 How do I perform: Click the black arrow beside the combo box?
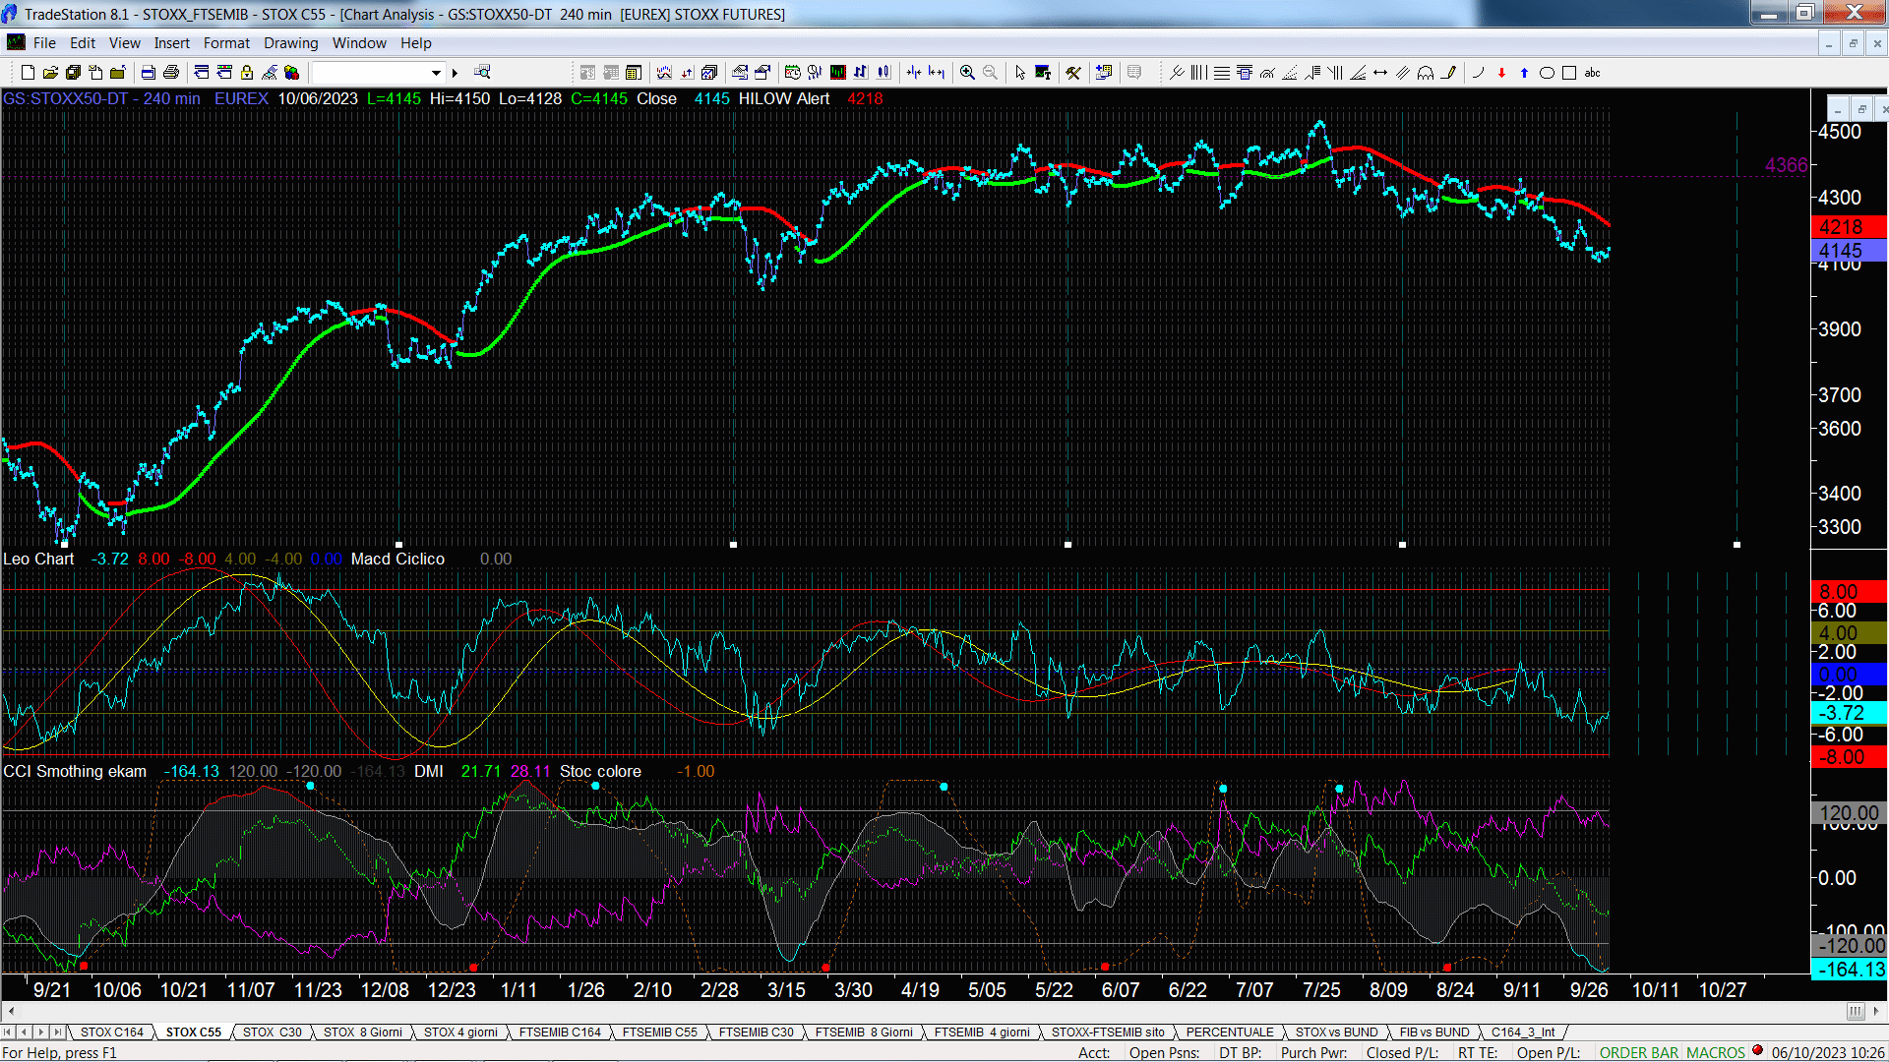pyautogui.click(x=455, y=73)
